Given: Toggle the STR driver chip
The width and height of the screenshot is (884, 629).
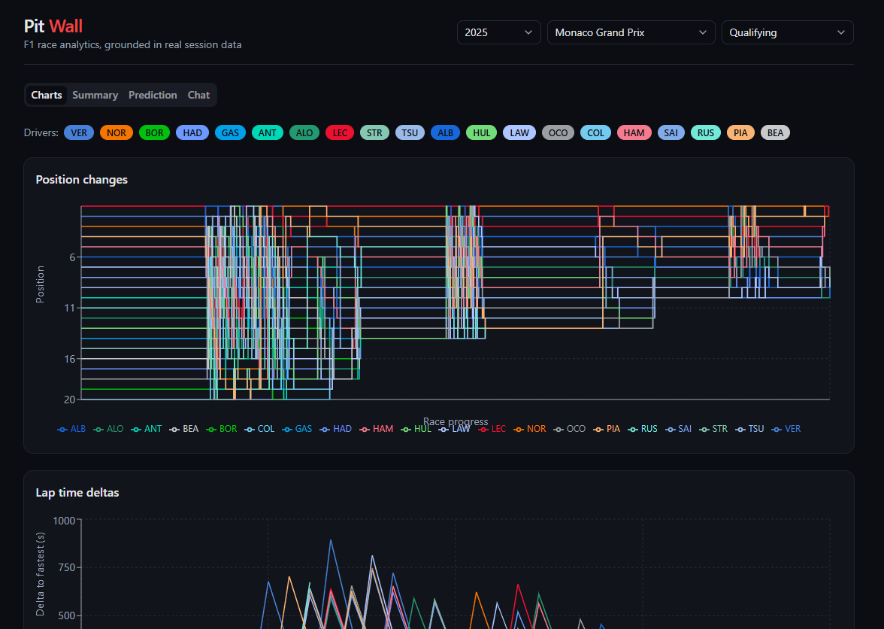Looking at the screenshot, I should click(x=374, y=132).
